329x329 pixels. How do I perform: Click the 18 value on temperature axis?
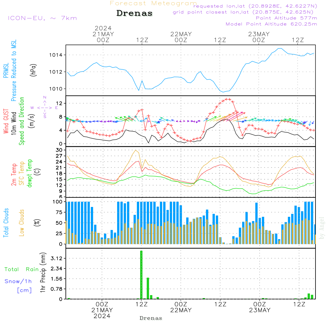tap(59, 173)
